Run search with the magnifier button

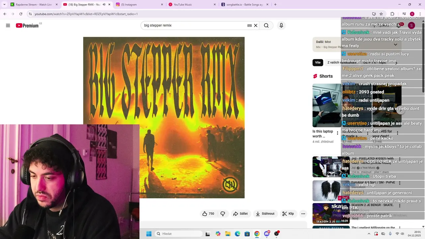[266, 26]
